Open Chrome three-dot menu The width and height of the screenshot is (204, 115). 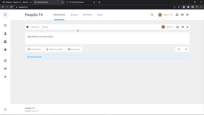201,7
